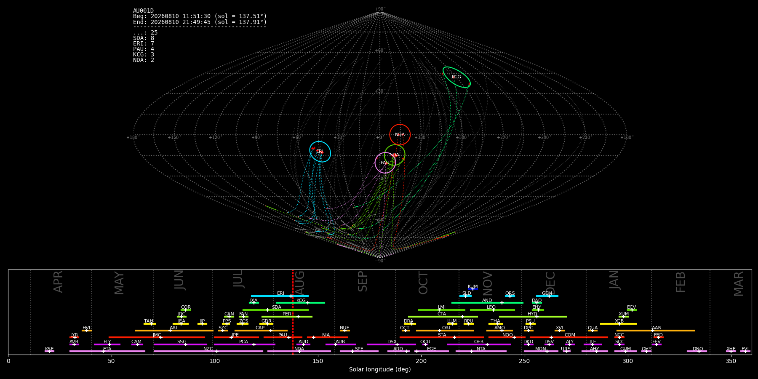Click the KCG green radiant ellipse

[456, 77]
